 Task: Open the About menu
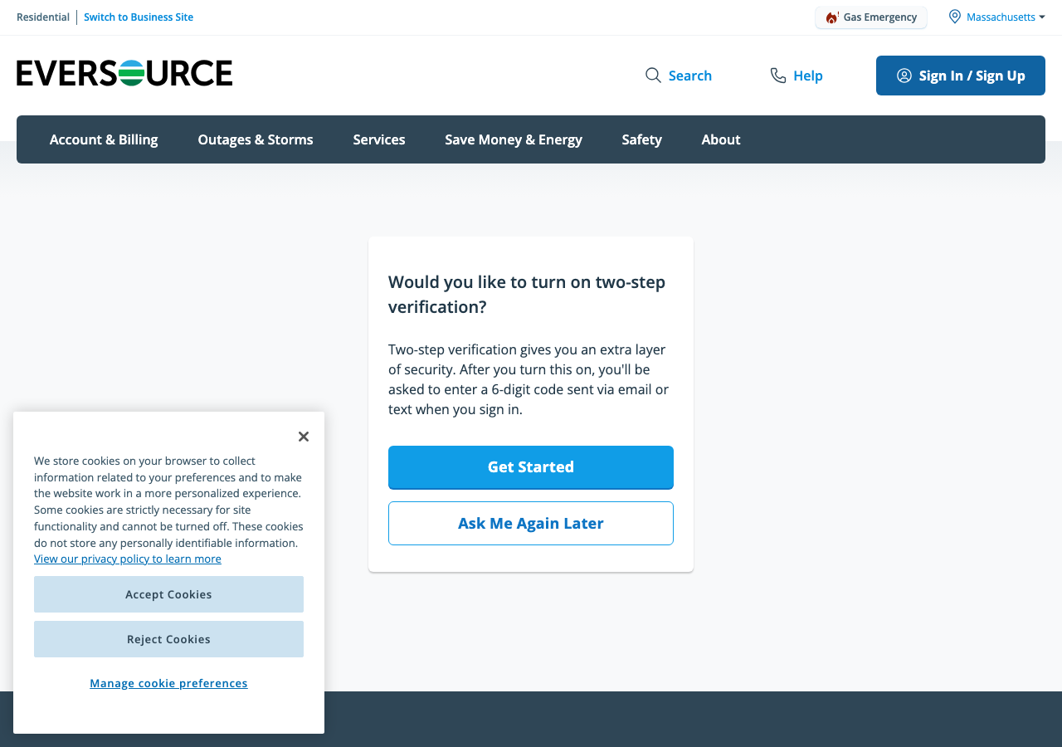point(721,139)
